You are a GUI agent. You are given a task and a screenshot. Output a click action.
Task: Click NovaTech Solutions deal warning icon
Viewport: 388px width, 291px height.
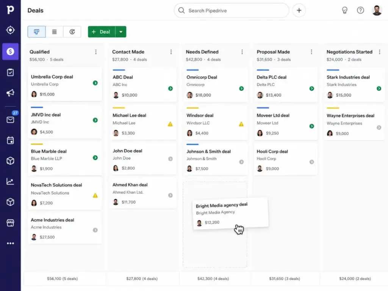95,196
